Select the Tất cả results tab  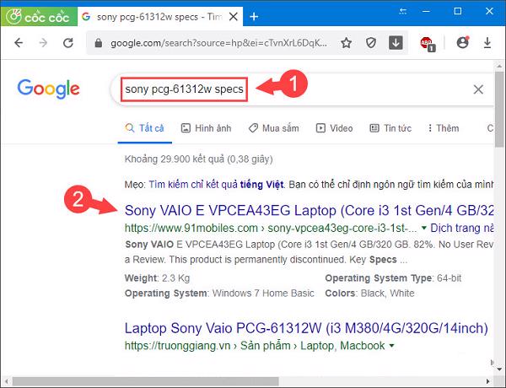pos(144,128)
